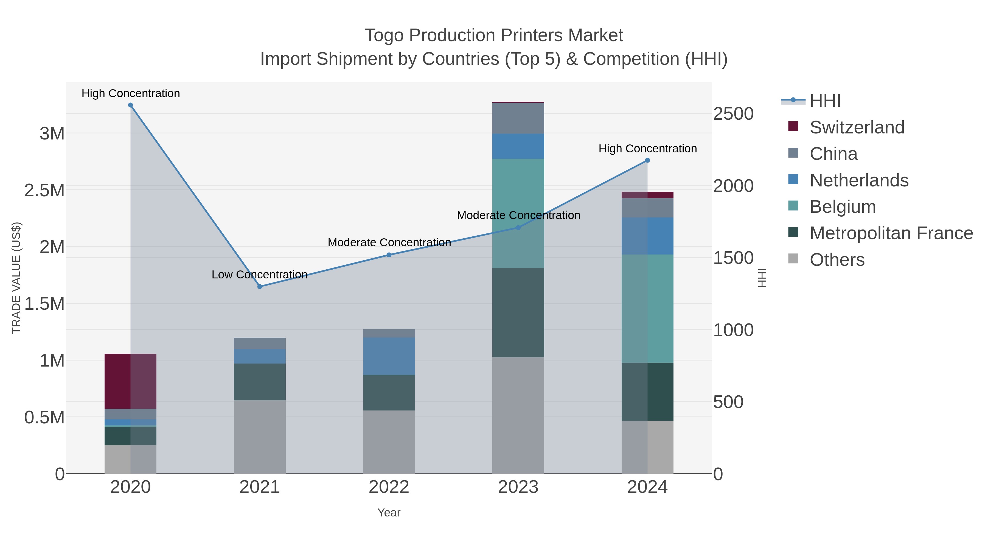Click 'High Concentration' annotation above 2024

click(x=648, y=149)
